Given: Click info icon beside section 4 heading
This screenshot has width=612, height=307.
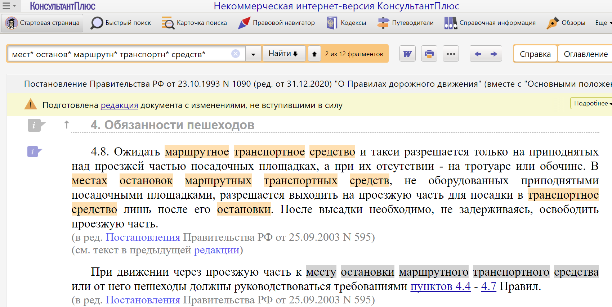Looking at the screenshot, I should [36, 125].
